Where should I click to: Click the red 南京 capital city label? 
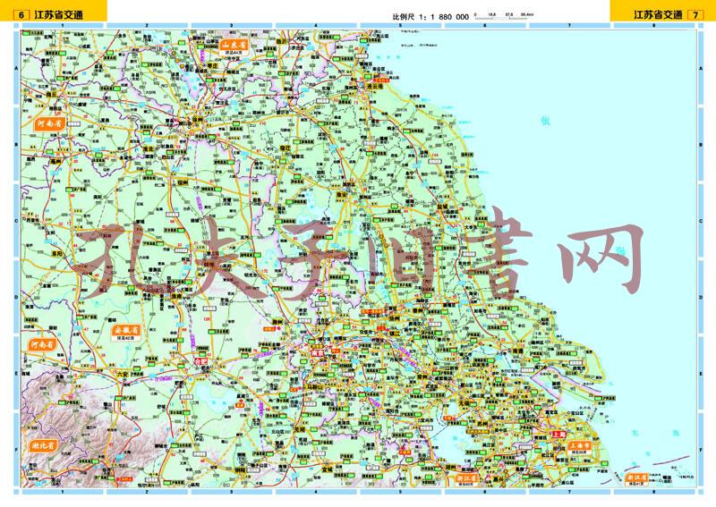pyautogui.click(x=317, y=352)
